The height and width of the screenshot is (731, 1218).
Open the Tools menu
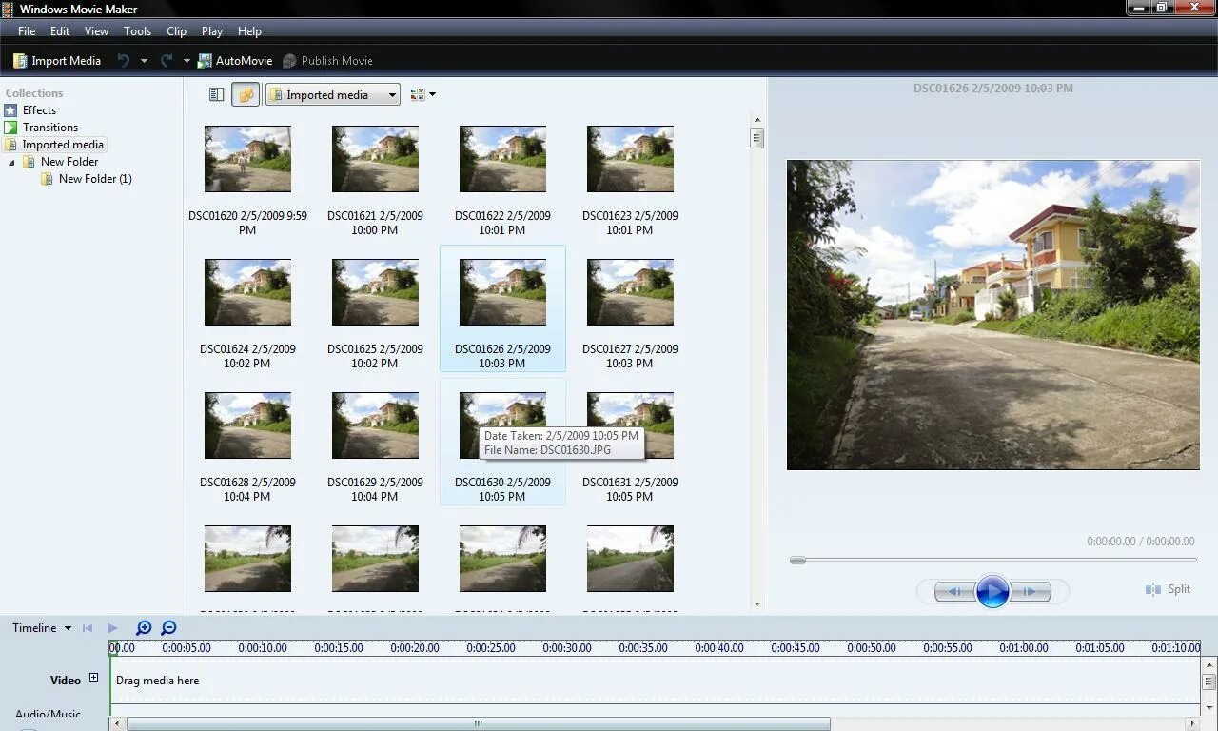137,30
